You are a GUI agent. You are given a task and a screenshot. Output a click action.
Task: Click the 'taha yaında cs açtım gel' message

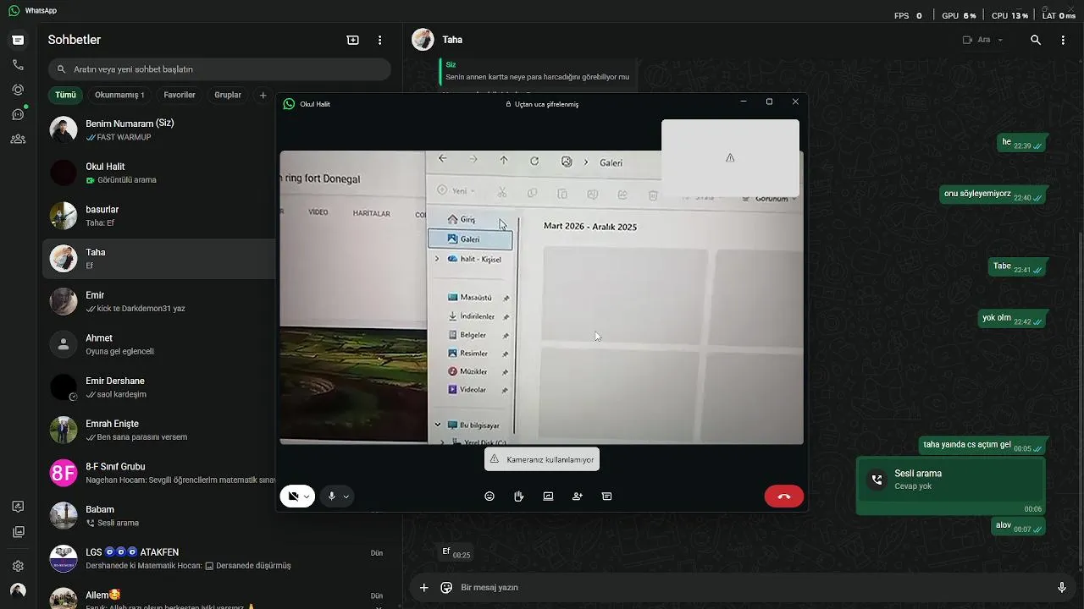[x=983, y=446]
